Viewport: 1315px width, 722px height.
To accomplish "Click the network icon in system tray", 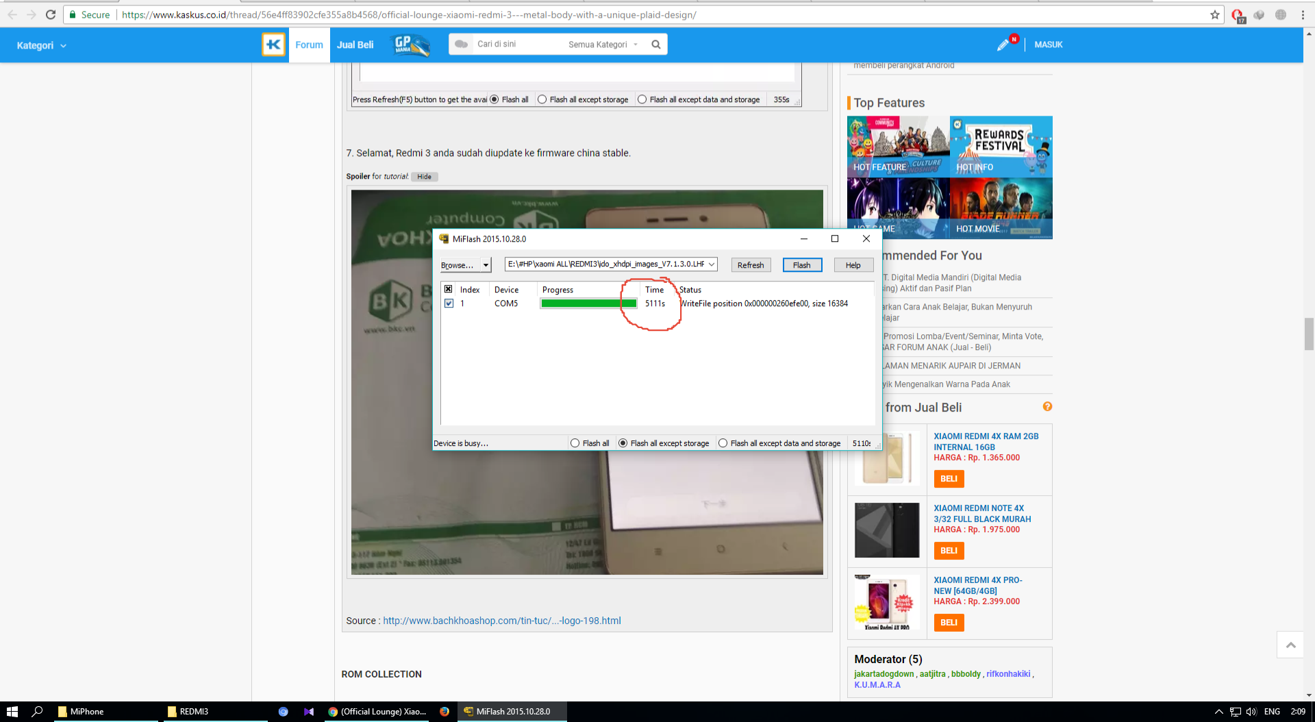I will click(x=1235, y=712).
